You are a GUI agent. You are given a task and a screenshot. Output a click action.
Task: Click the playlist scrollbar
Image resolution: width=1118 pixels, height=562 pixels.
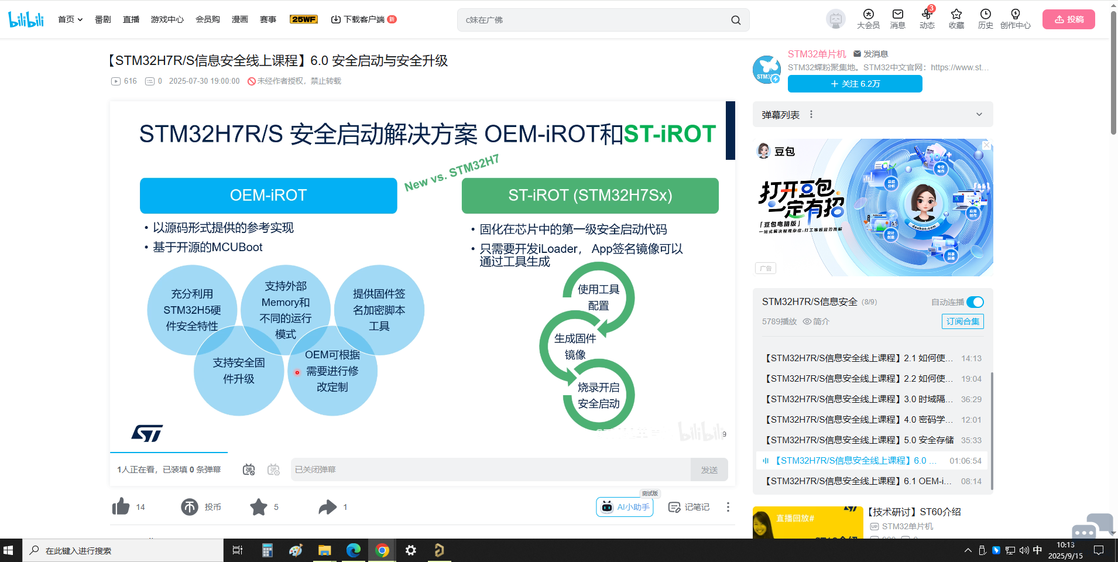point(992,430)
